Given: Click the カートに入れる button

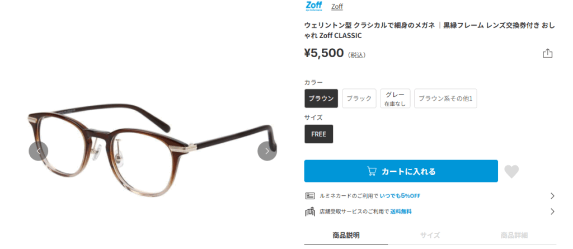Looking at the screenshot, I should coord(401,171).
